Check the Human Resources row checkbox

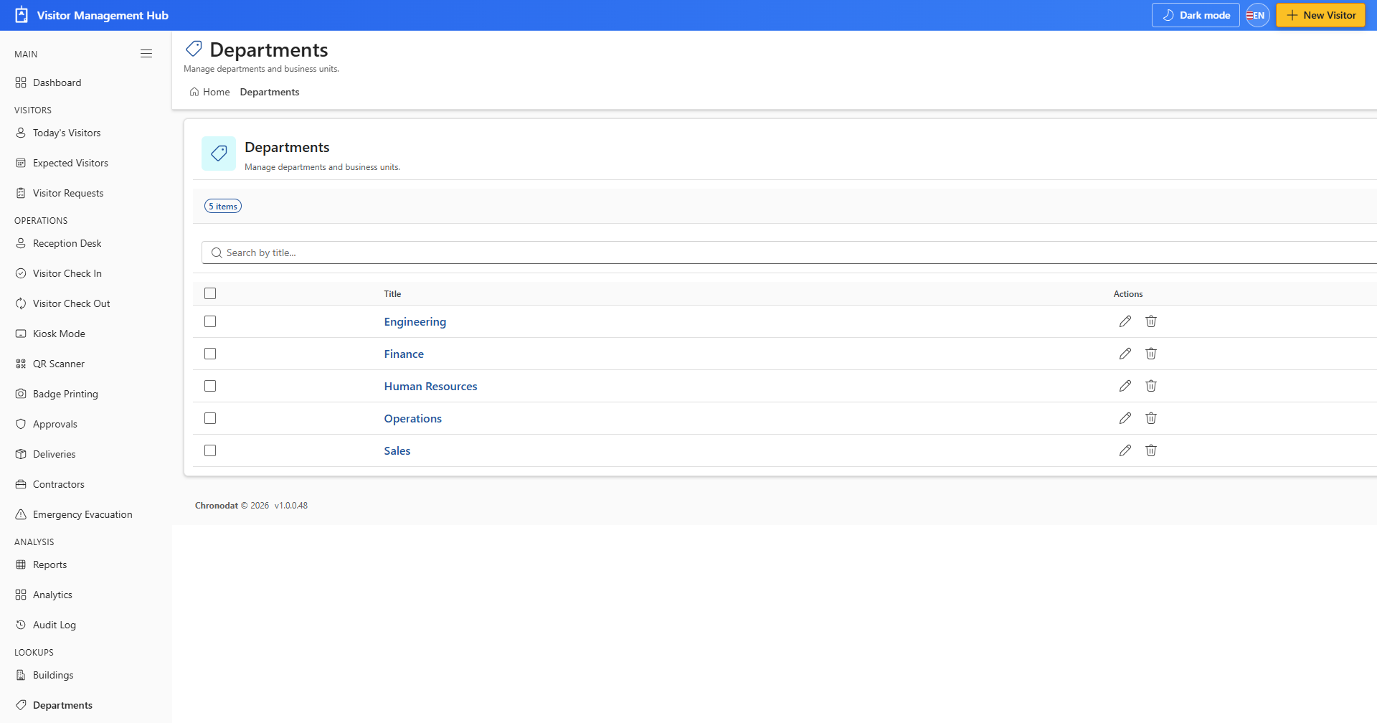pyautogui.click(x=210, y=386)
